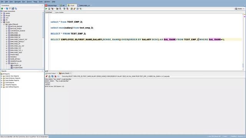This screenshot has height=138, width=246.
Task: Expand the OLAP Reports folder
Action: click(2, 83)
